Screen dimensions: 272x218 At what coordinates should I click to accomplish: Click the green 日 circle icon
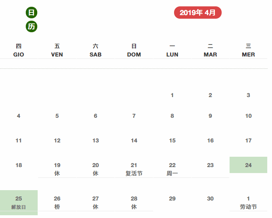tap(31, 13)
